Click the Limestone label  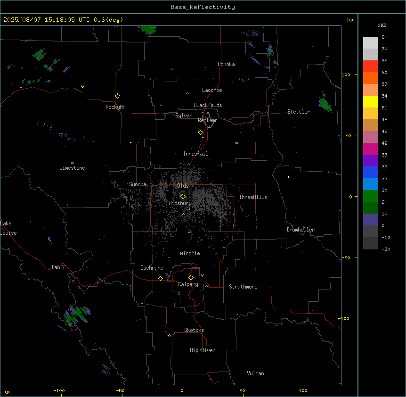point(72,168)
